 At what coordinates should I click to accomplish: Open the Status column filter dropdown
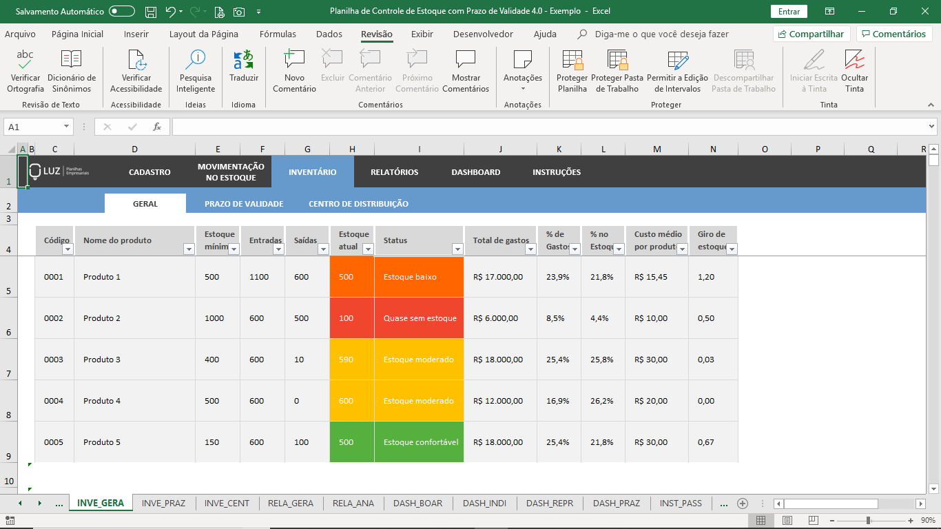[457, 249]
